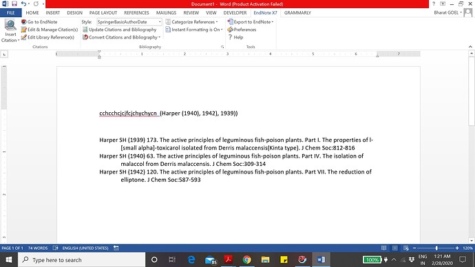This screenshot has height=267, width=475.
Task: Click the Insert Citation icon
Action: [10, 25]
